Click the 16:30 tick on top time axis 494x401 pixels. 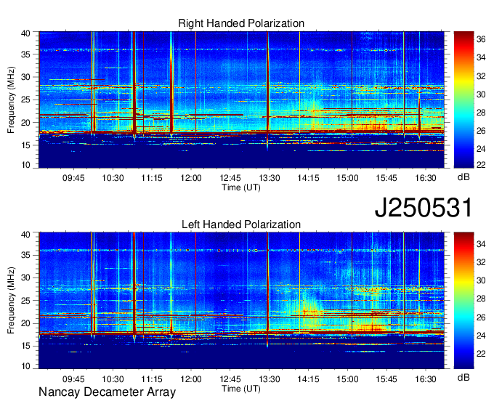coord(426,178)
